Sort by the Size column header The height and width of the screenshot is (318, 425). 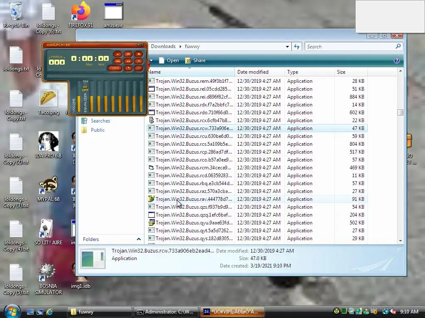[x=351, y=72]
